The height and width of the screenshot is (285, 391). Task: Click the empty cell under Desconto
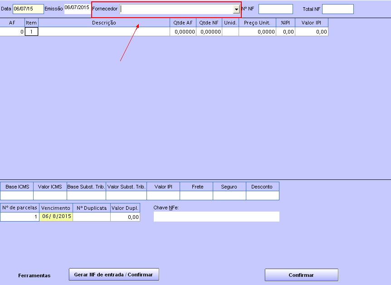pos(263,196)
